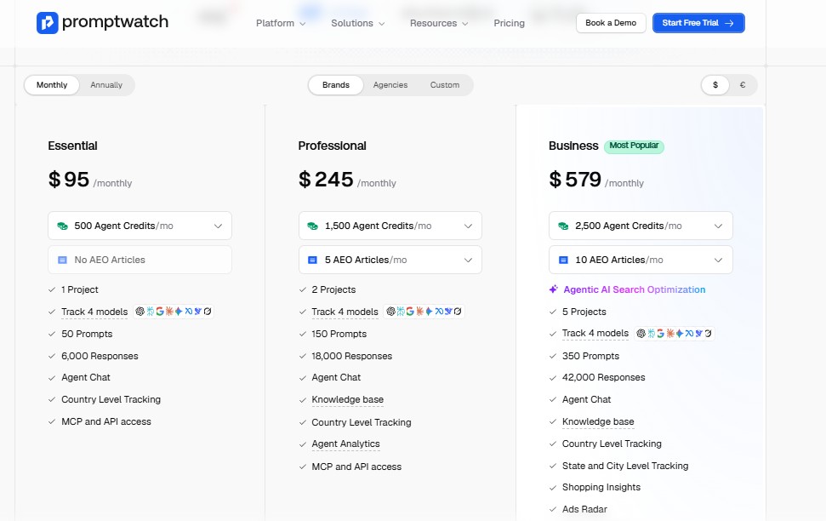Click the ChatGPT icon in Professional plan
The image size is (826, 521).
pos(390,311)
